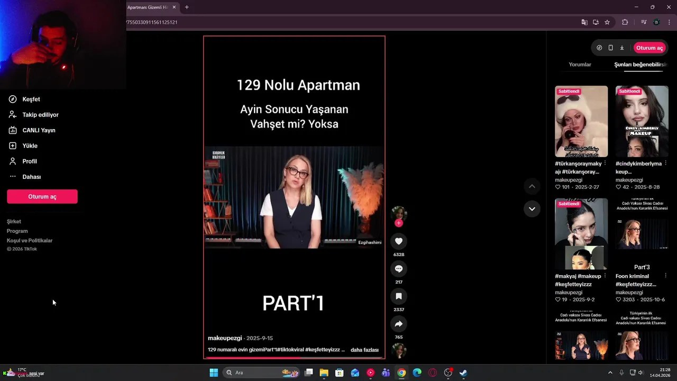Like the video with heart icon

tap(399, 241)
